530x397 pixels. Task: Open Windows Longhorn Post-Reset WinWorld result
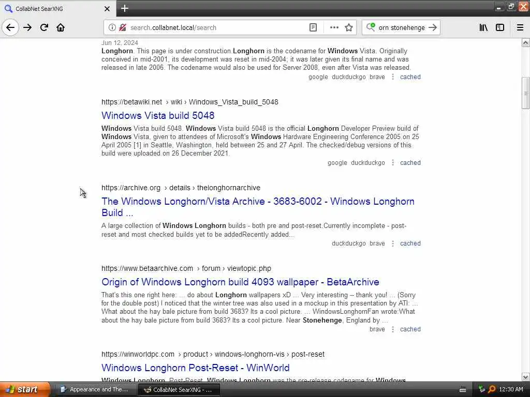tap(195, 368)
